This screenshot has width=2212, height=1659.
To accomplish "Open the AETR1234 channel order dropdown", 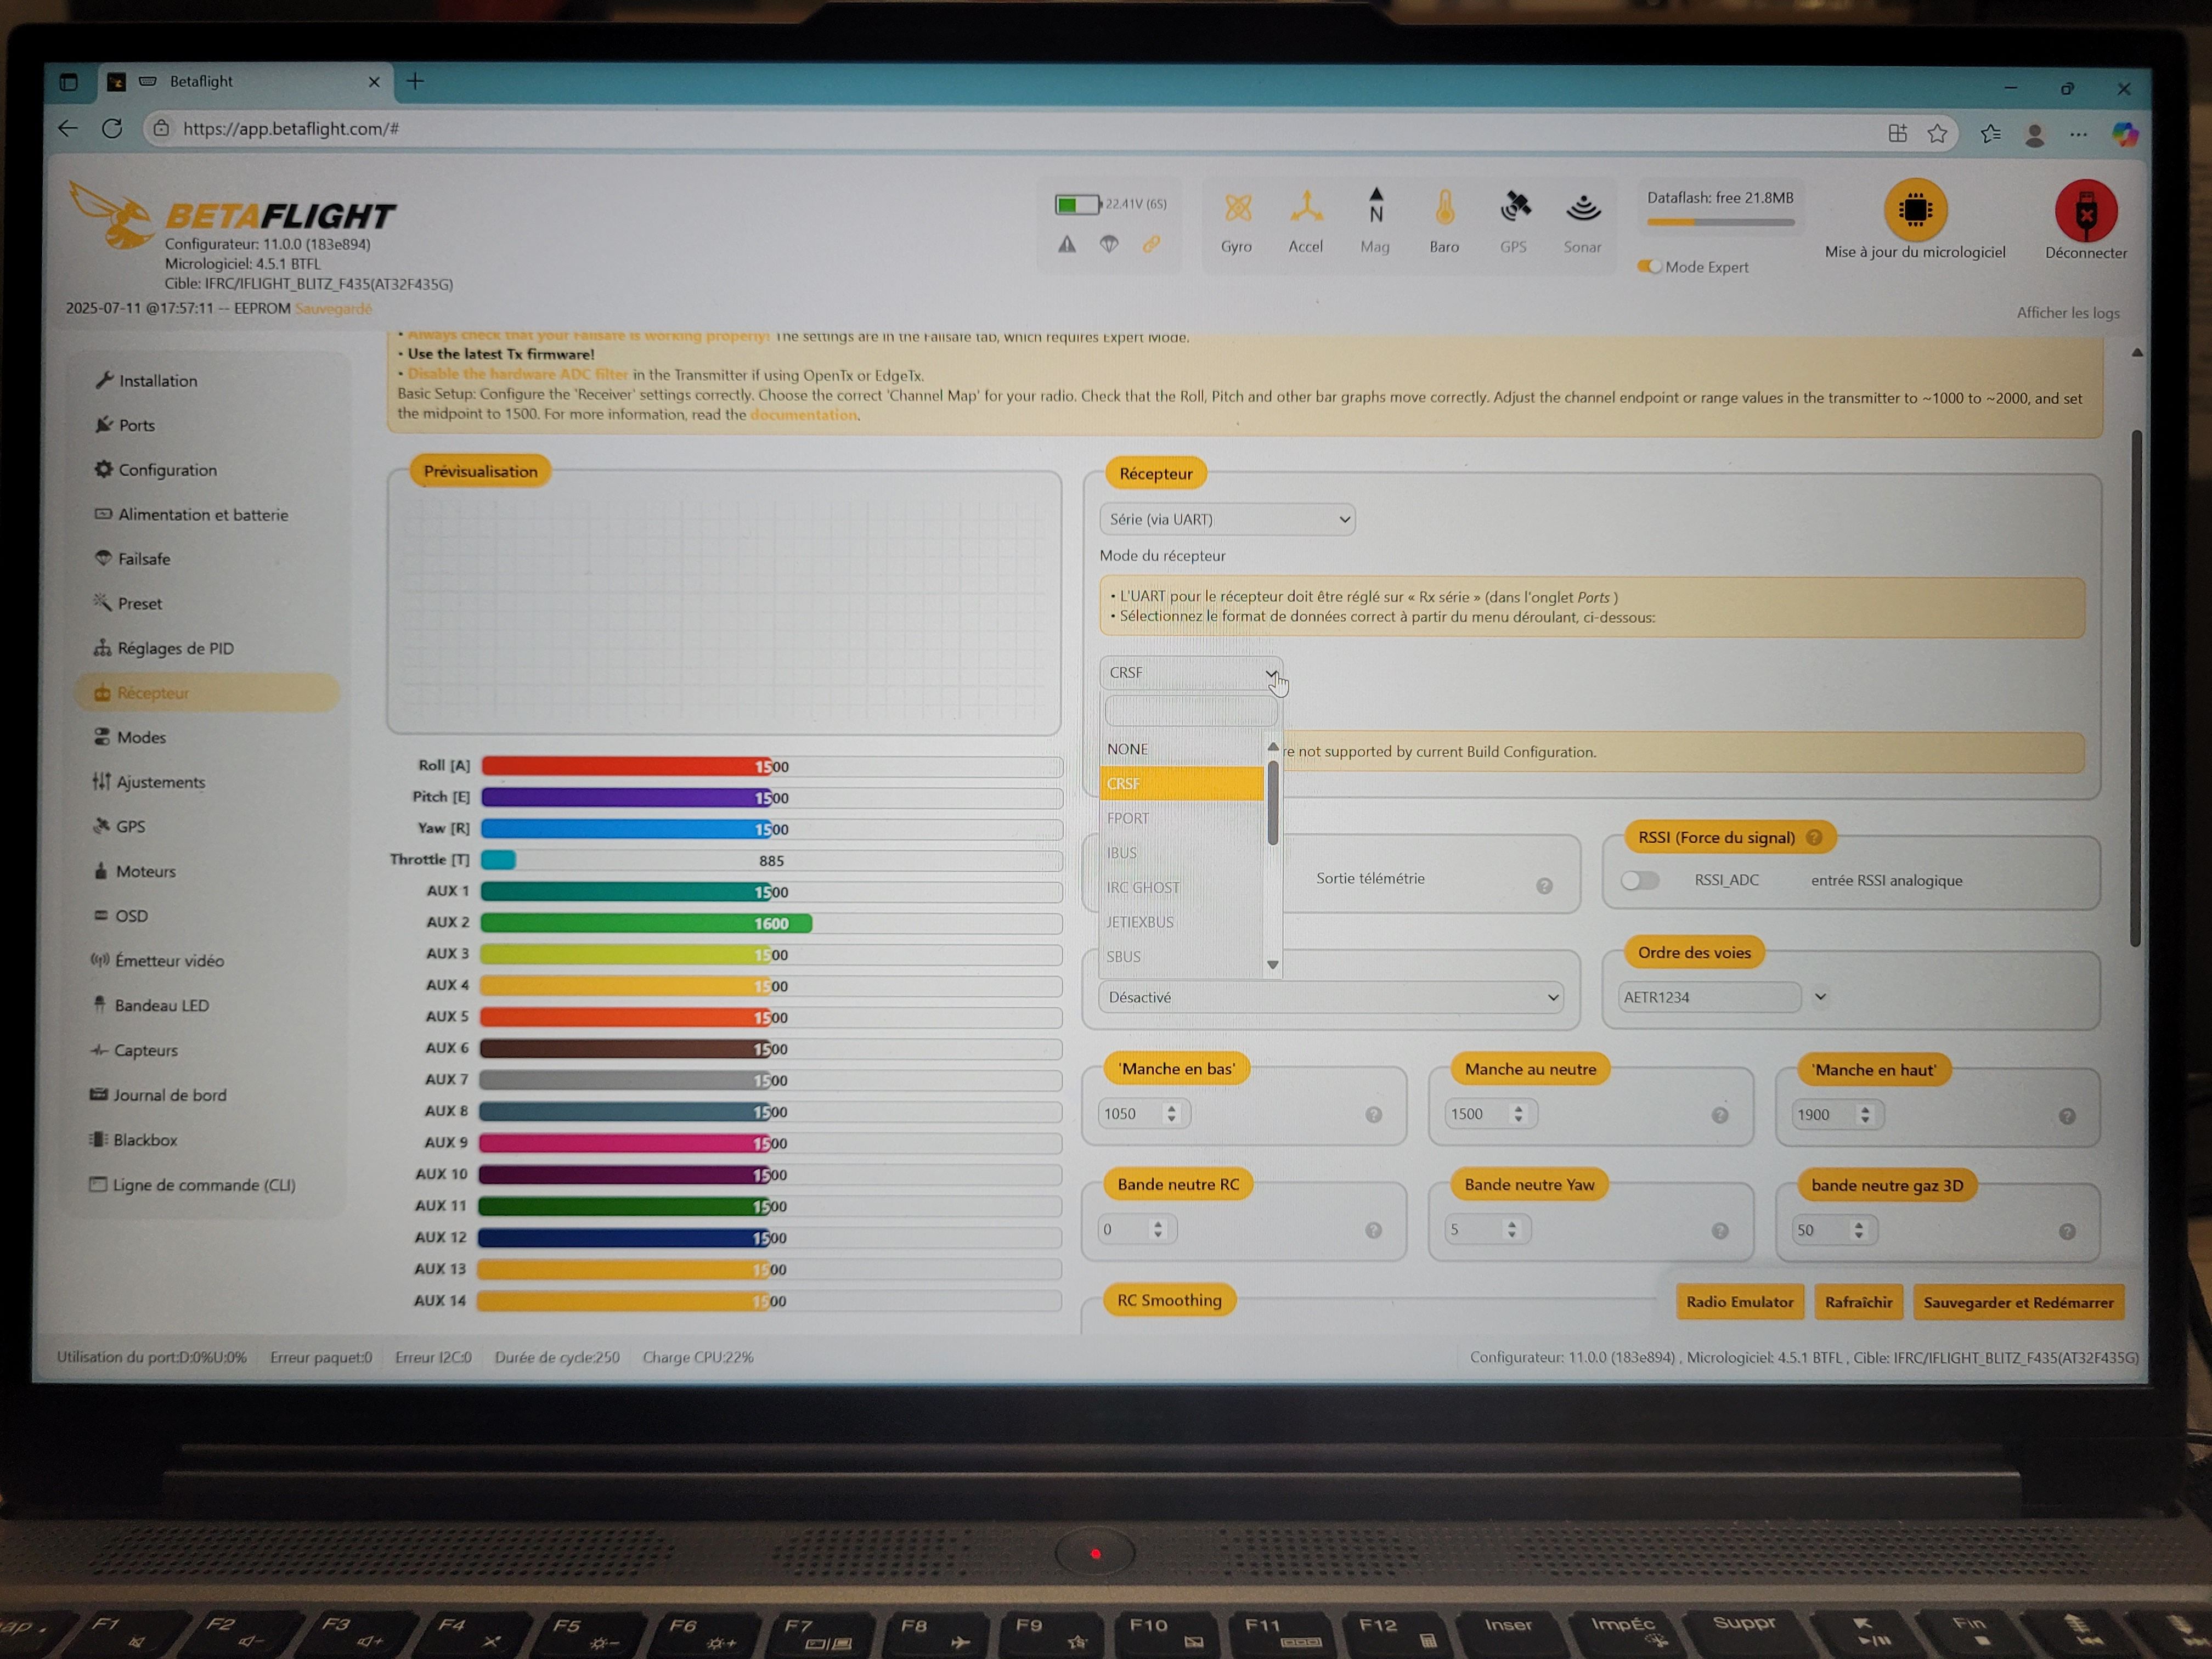I will 1820,997.
